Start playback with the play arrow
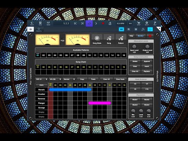 coord(96,23)
